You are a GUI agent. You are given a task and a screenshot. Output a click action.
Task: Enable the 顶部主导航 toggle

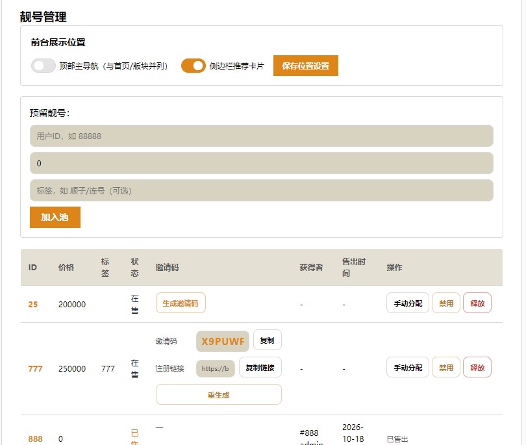pos(44,66)
